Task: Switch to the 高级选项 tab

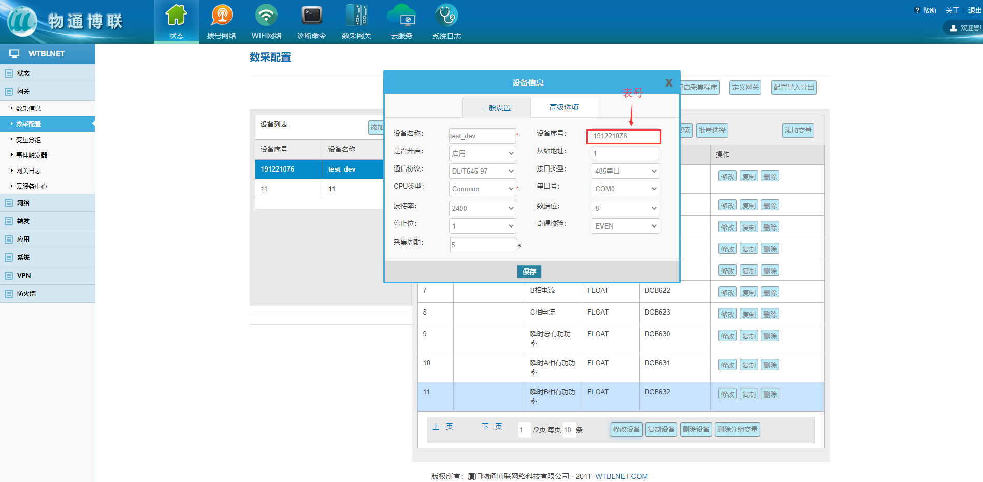Action: [564, 107]
